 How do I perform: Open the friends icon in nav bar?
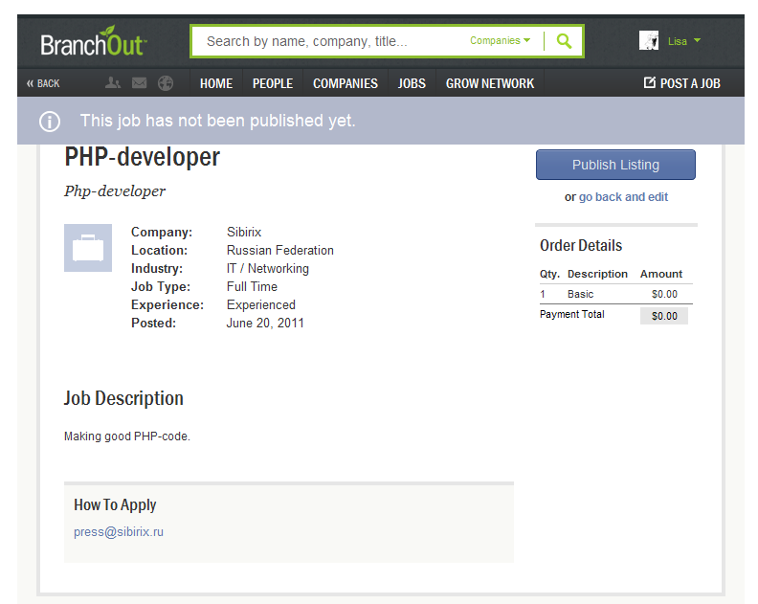113,83
